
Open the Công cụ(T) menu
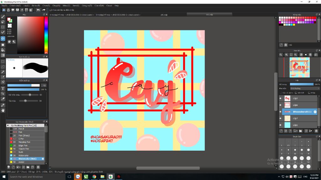pos(87,6)
